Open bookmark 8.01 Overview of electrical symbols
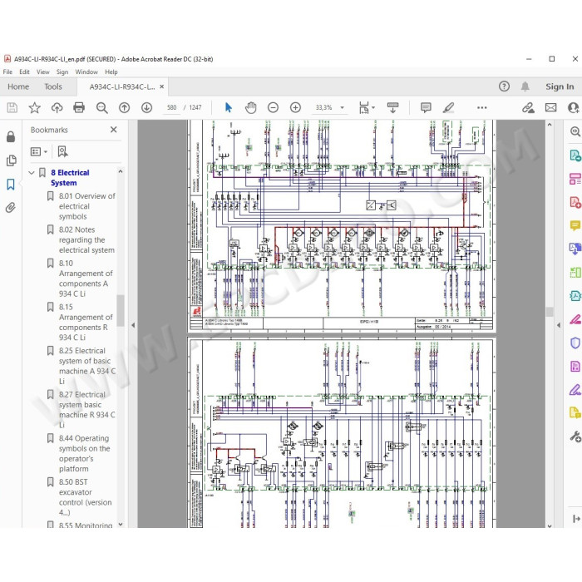The width and height of the screenshot is (582, 582). 86,206
